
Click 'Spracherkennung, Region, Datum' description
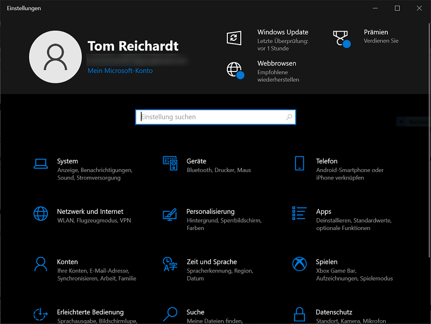coord(220,275)
